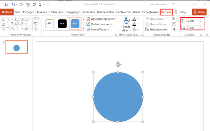Click the draw Text Box button
The height and width of the screenshot is (131, 210).
click(x=35, y=24)
